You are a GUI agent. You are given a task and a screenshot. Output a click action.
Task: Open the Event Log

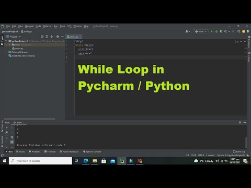pyautogui.click(x=239, y=151)
